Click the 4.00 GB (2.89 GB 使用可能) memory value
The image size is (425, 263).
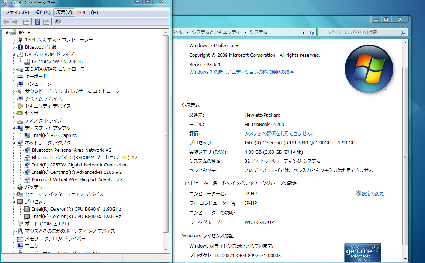273,152
